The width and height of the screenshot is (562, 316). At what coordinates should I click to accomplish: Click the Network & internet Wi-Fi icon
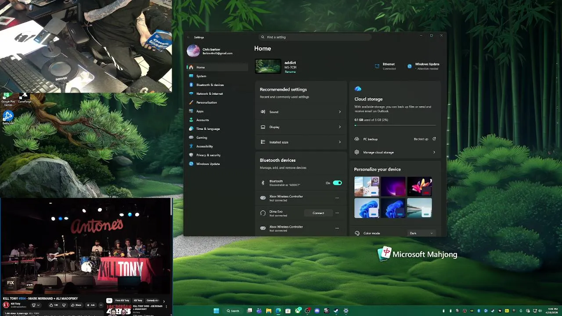click(191, 93)
